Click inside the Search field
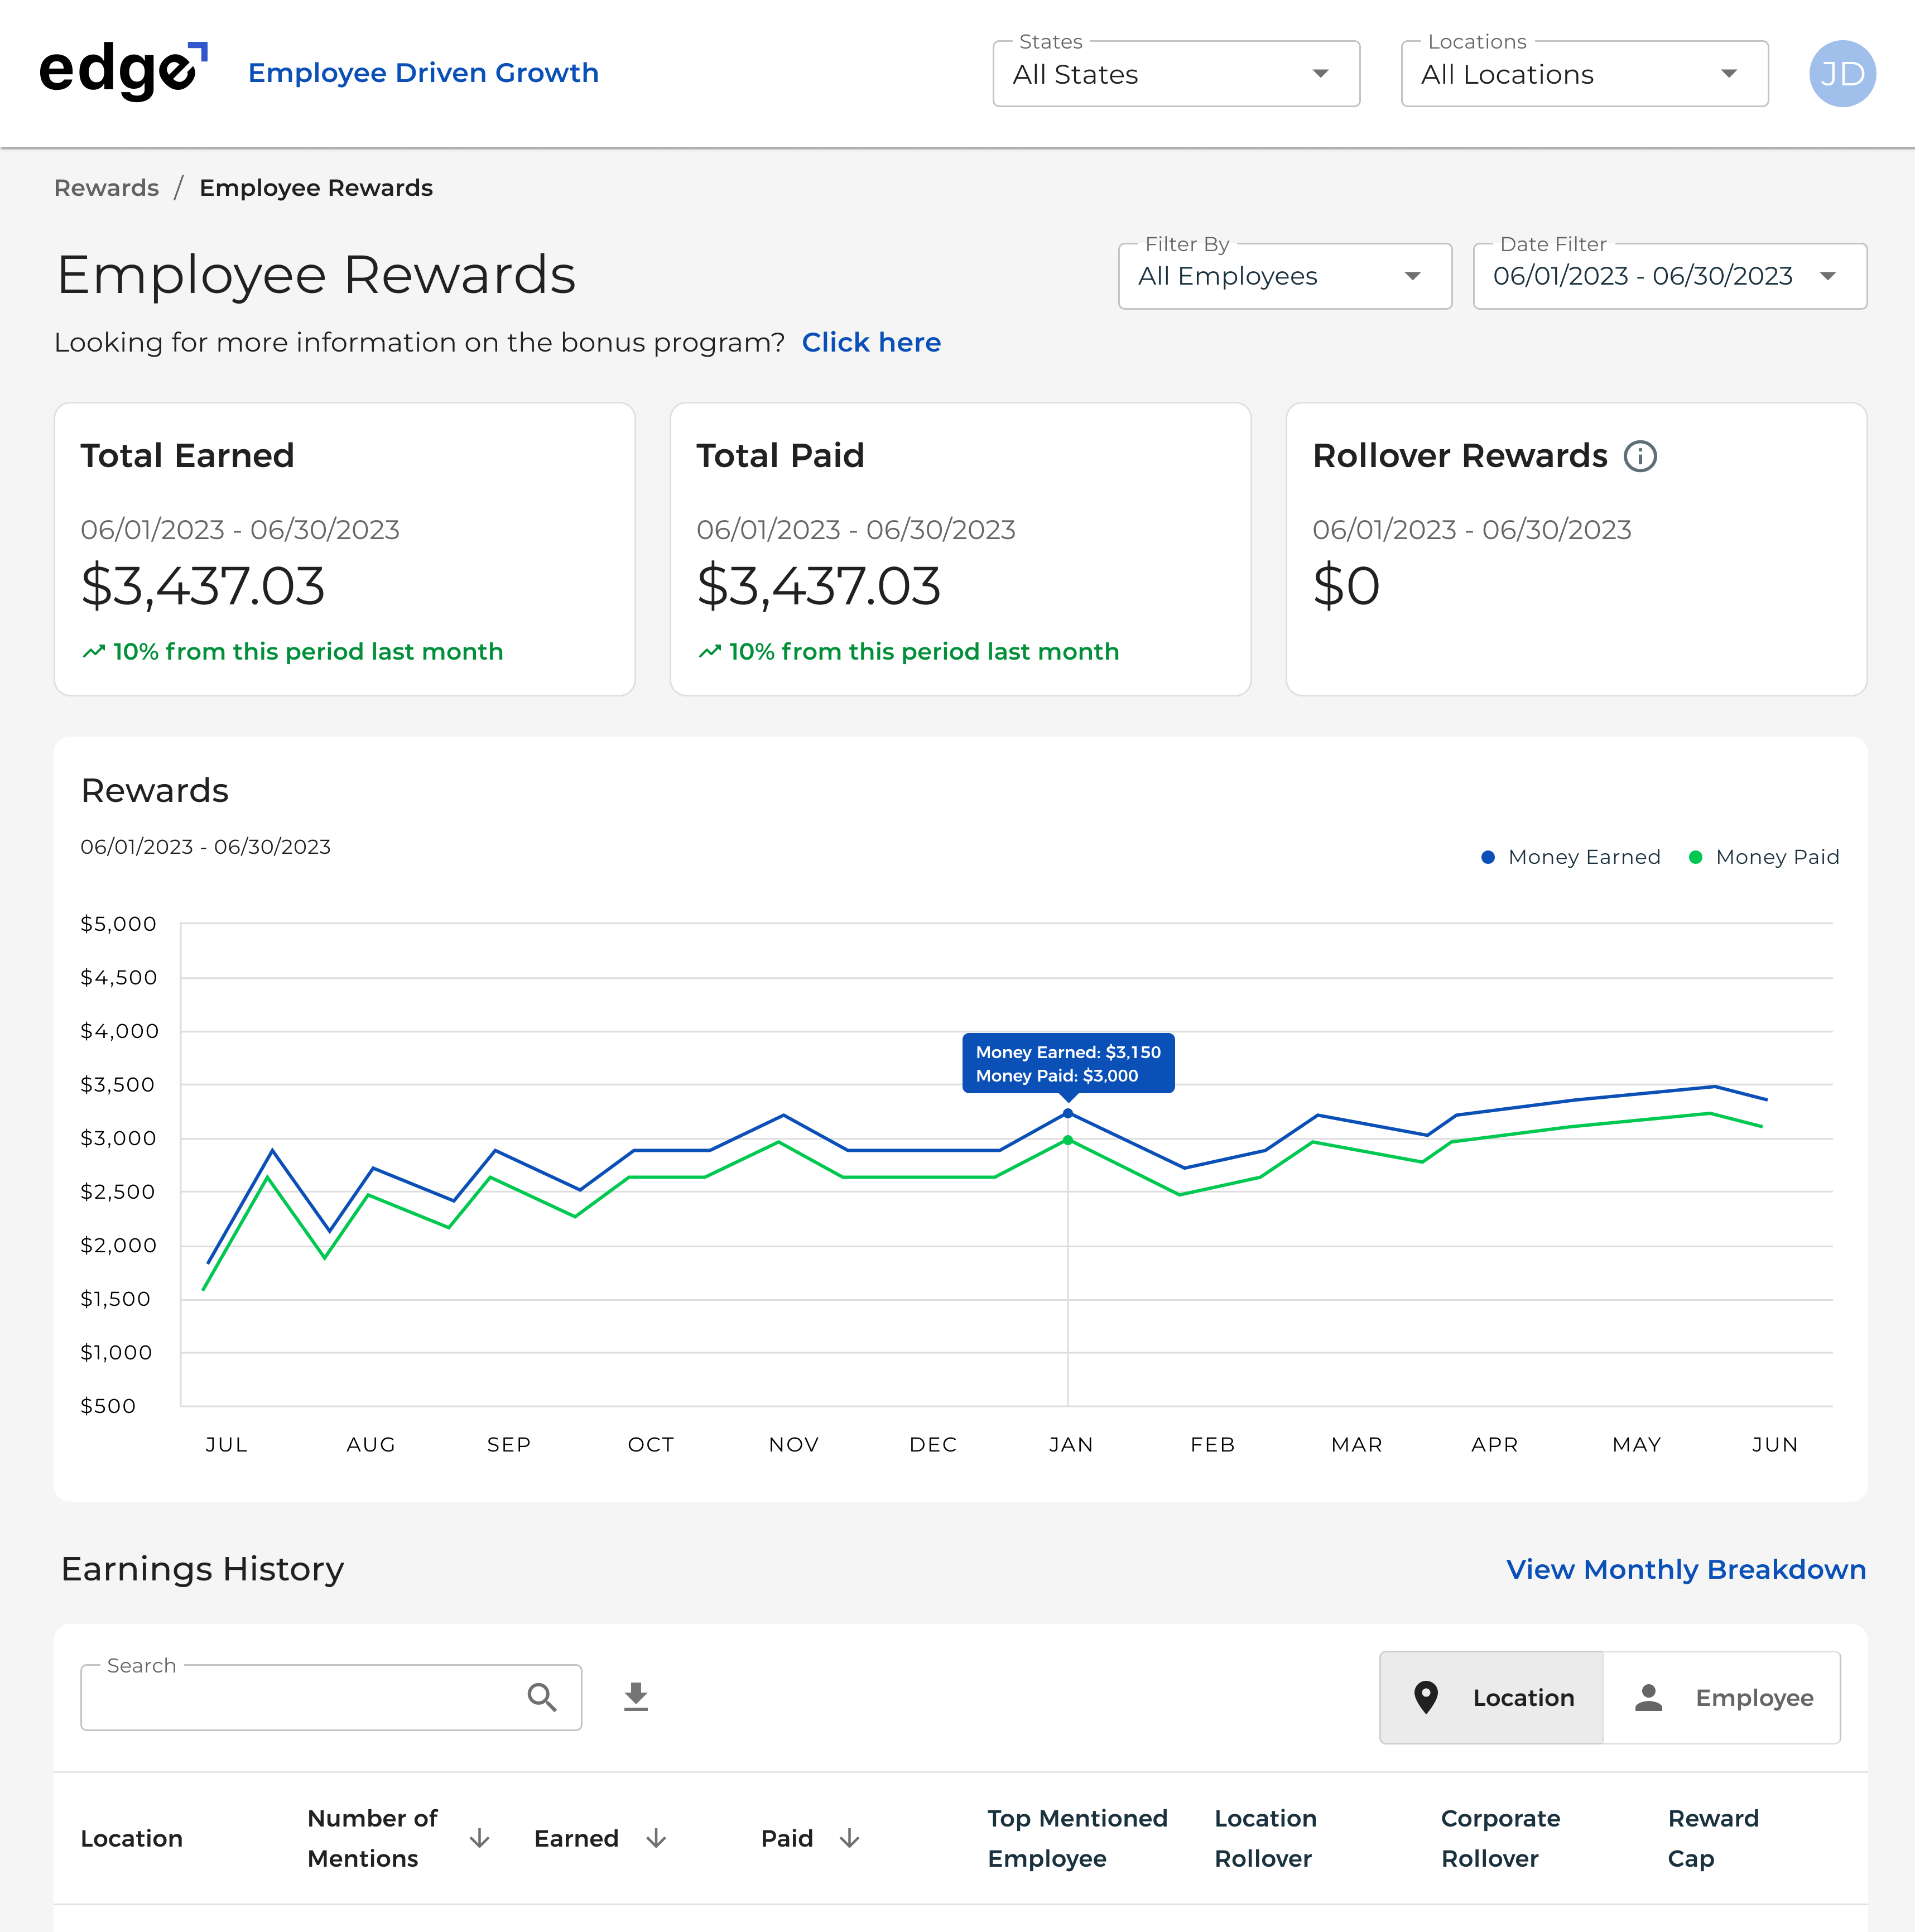The width and height of the screenshot is (1915, 1932). point(300,1697)
